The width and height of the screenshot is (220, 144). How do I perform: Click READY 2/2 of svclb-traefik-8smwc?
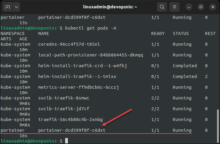155,98
